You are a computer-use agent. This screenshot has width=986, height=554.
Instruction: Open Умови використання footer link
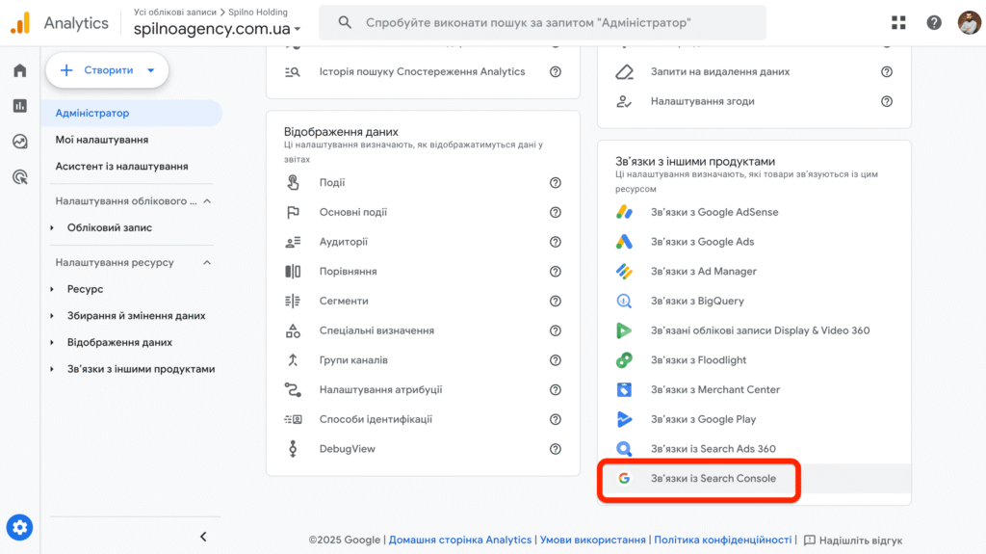point(592,540)
